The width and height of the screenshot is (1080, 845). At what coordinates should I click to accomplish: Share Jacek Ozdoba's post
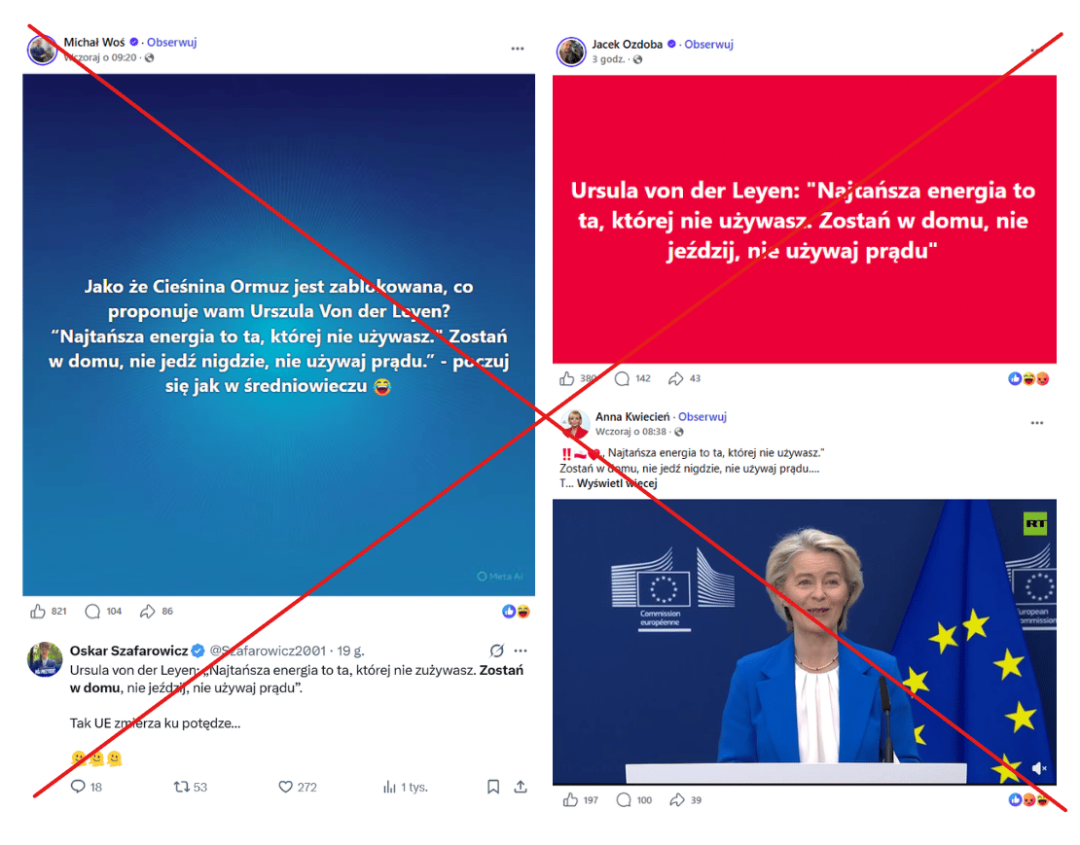click(676, 378)
